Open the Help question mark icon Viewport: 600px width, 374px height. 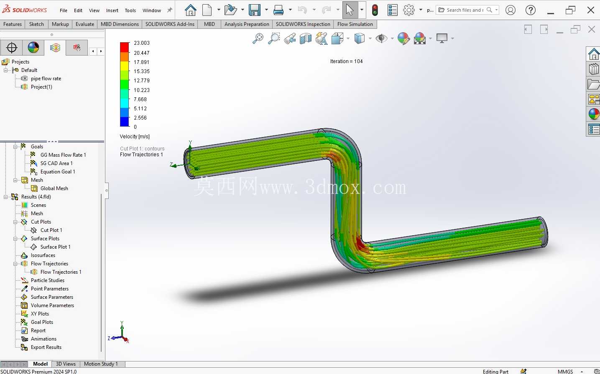(x=531, y=10)
